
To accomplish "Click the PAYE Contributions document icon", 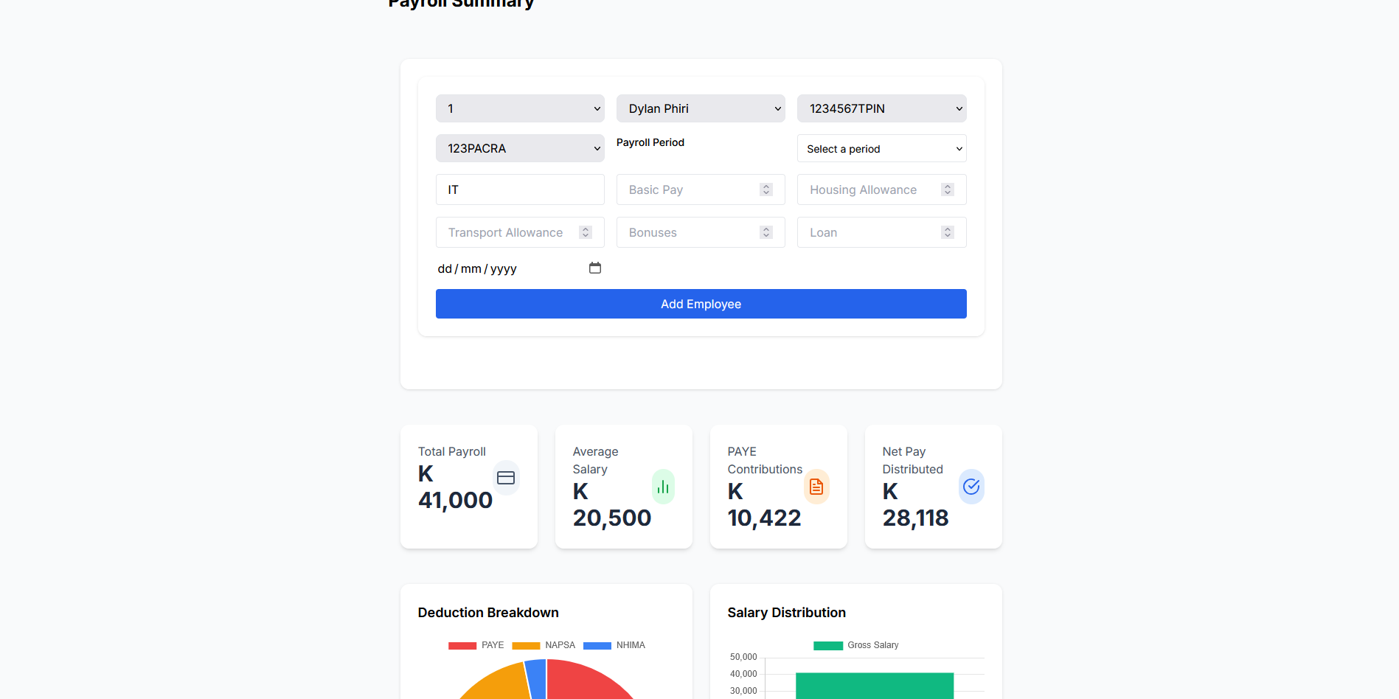I will pos(816,487).
